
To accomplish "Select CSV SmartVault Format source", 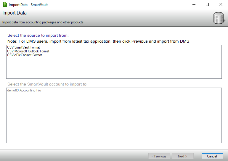I will (x=23, y=47).
